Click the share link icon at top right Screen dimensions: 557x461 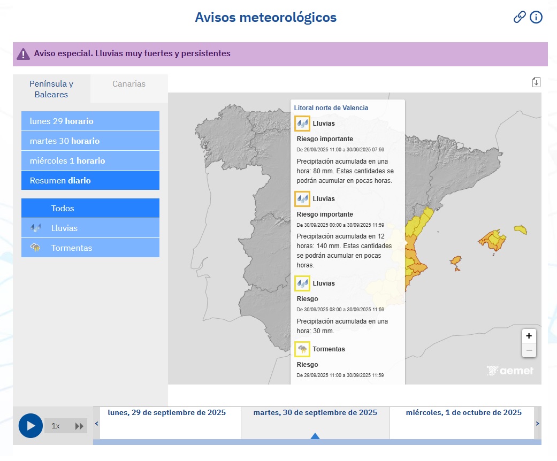(x=518, y=17)
